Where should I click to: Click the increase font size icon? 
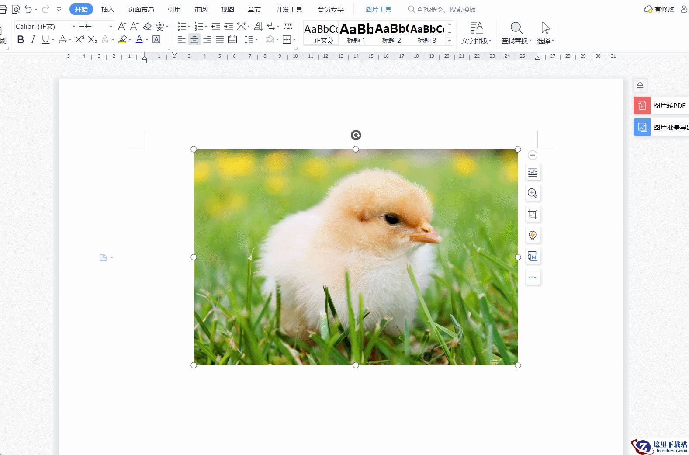click(122, 27)
